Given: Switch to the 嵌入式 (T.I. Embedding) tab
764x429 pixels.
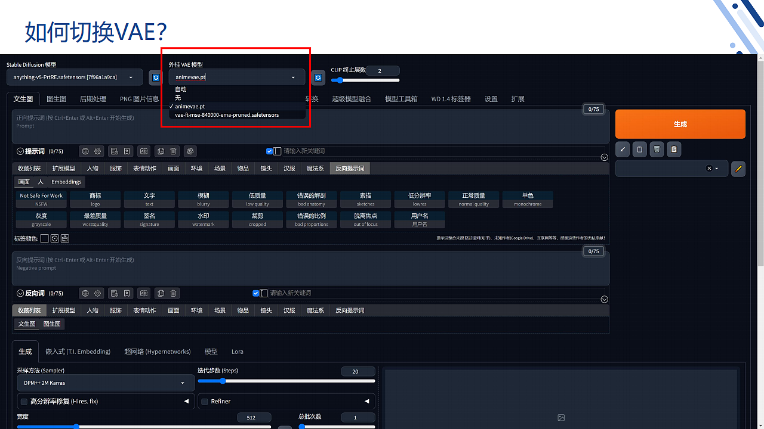Looking at the screenshot, I should (x=78, y=352).
